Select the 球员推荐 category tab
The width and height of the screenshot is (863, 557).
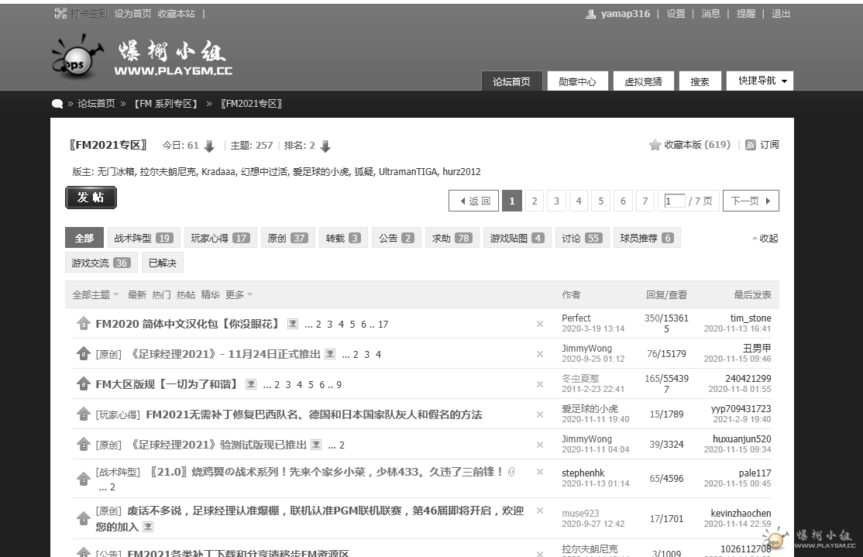click(647, 238)
